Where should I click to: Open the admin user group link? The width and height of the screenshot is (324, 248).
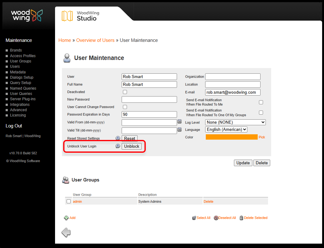[77, 201]
